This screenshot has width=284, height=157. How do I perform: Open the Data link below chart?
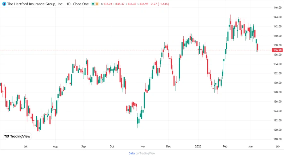click(132, 153)
